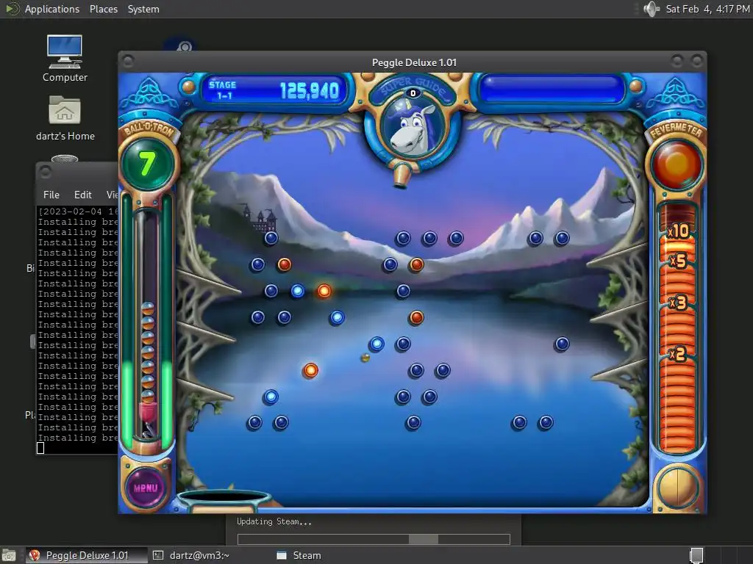
Task: Click the STAGE 1-1 label
Action: [x=222, y=90]
